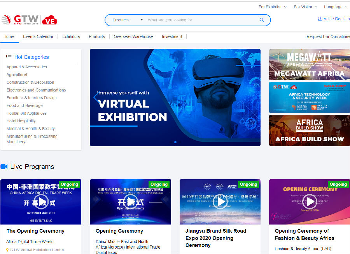Expand the For Exhibitor menu

pos(272,7)
